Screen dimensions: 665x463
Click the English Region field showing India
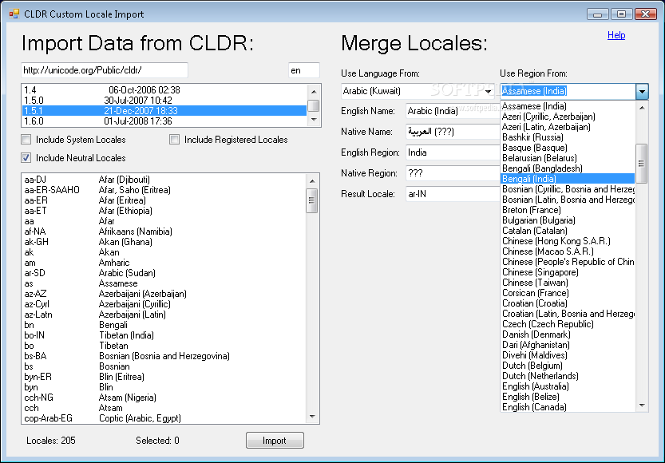[453, 152]
